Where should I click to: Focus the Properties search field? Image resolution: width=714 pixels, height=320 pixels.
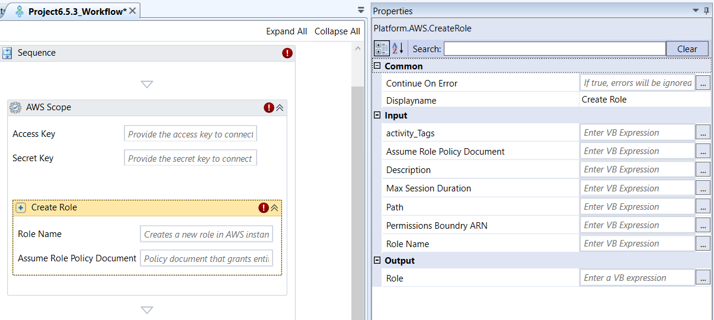tap(555, 49)
